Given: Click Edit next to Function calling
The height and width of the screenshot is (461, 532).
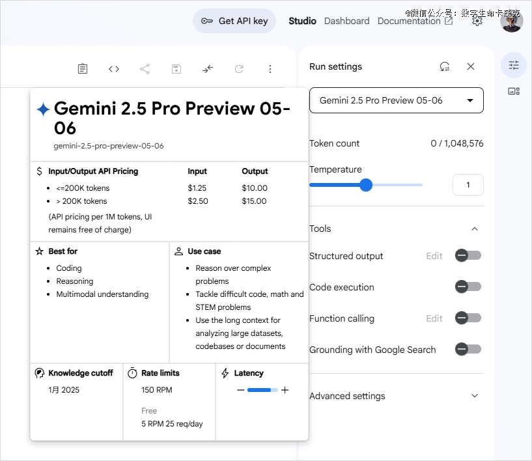Looking at the screenshot, I should click(x=434, y=318).
